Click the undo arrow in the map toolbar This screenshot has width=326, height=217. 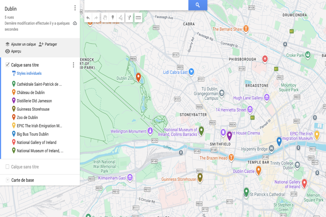tap(88, 18)
